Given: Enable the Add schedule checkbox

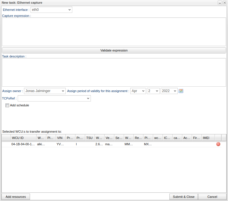Looking at the screenshot, I should [7, 106].
